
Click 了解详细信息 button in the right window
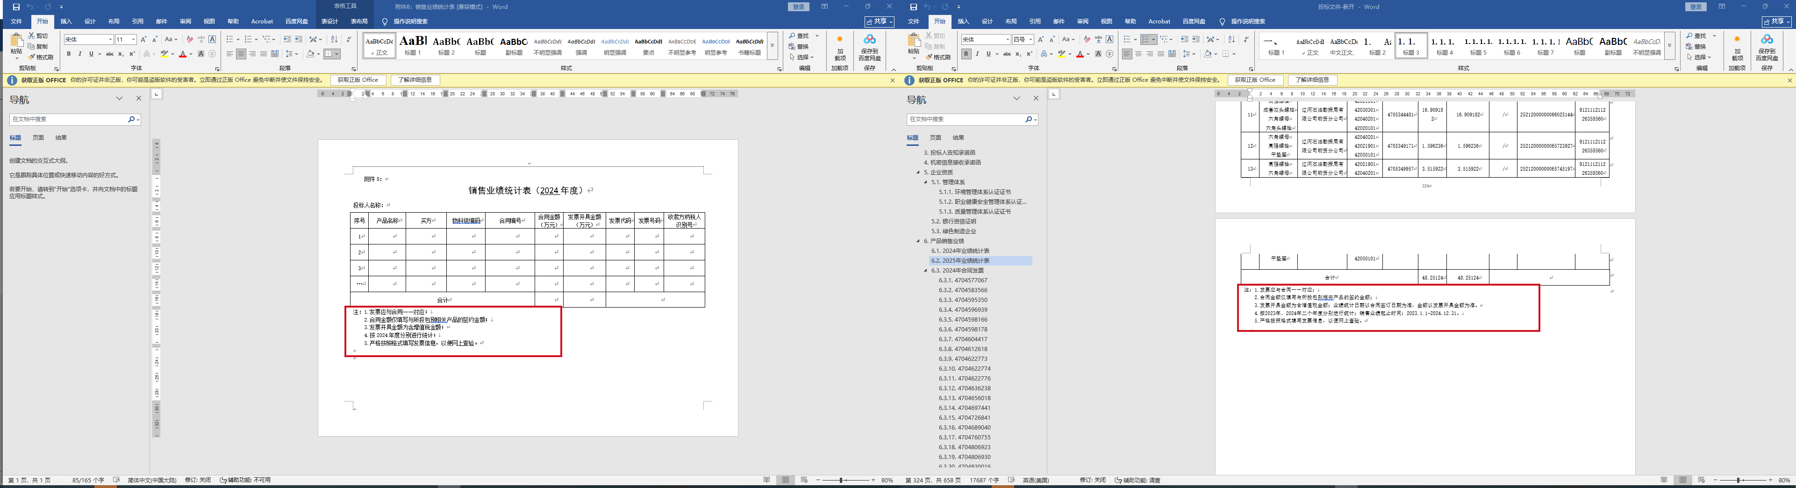pos(1312,80)
